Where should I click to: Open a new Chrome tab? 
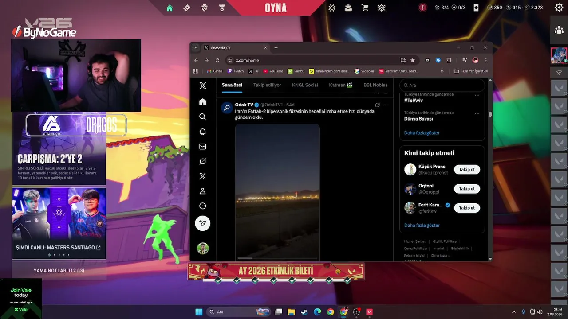click(276, 47)
